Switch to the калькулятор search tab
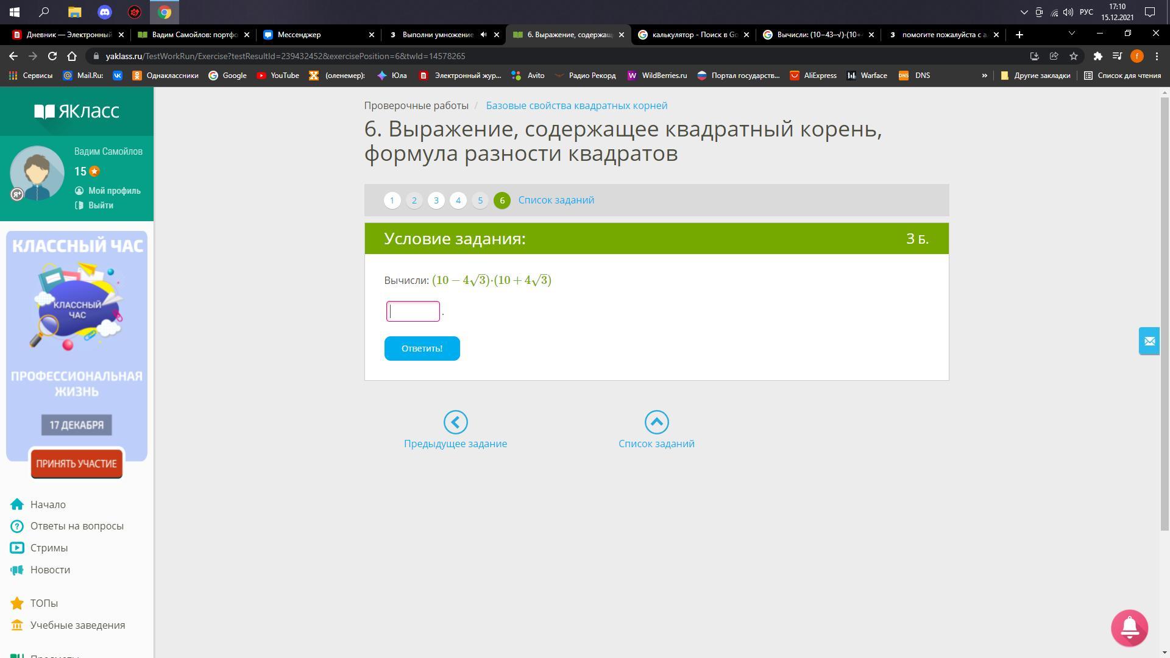Viewport: 1170px width, 658px height. pyautogui.click(x=689, y=35)
